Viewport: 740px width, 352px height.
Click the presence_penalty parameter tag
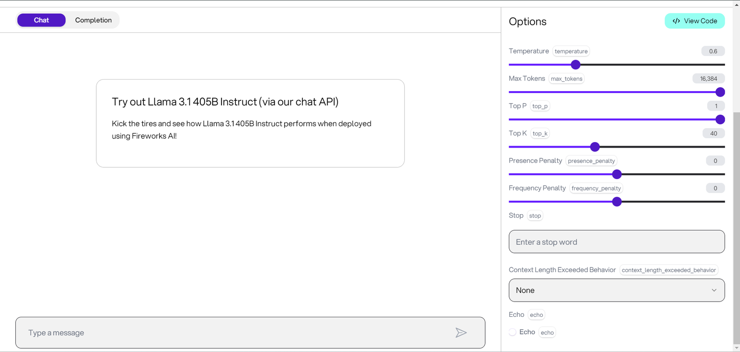coord(592,161)
